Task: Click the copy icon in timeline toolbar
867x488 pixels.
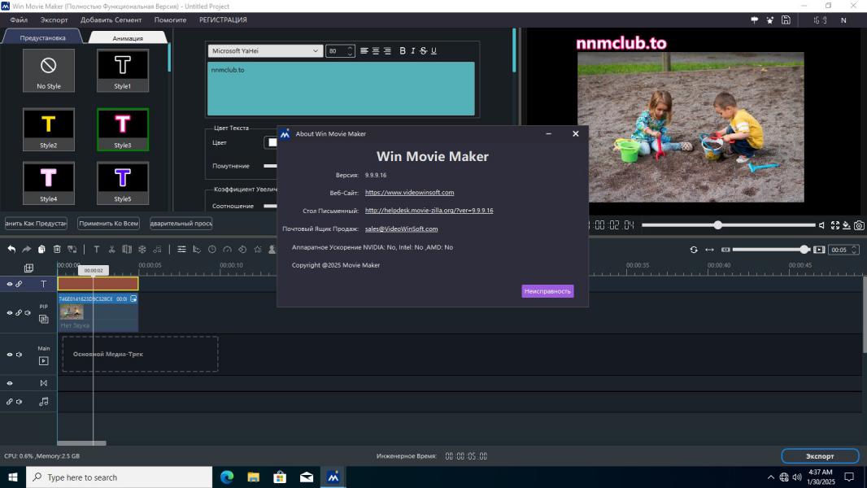Action: [x=41, y=249]
